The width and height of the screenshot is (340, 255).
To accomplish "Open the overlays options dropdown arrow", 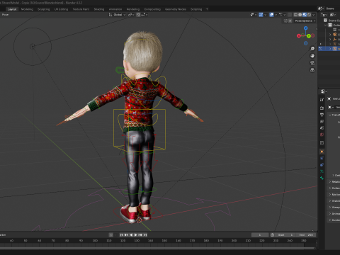I will click(276, 15).
